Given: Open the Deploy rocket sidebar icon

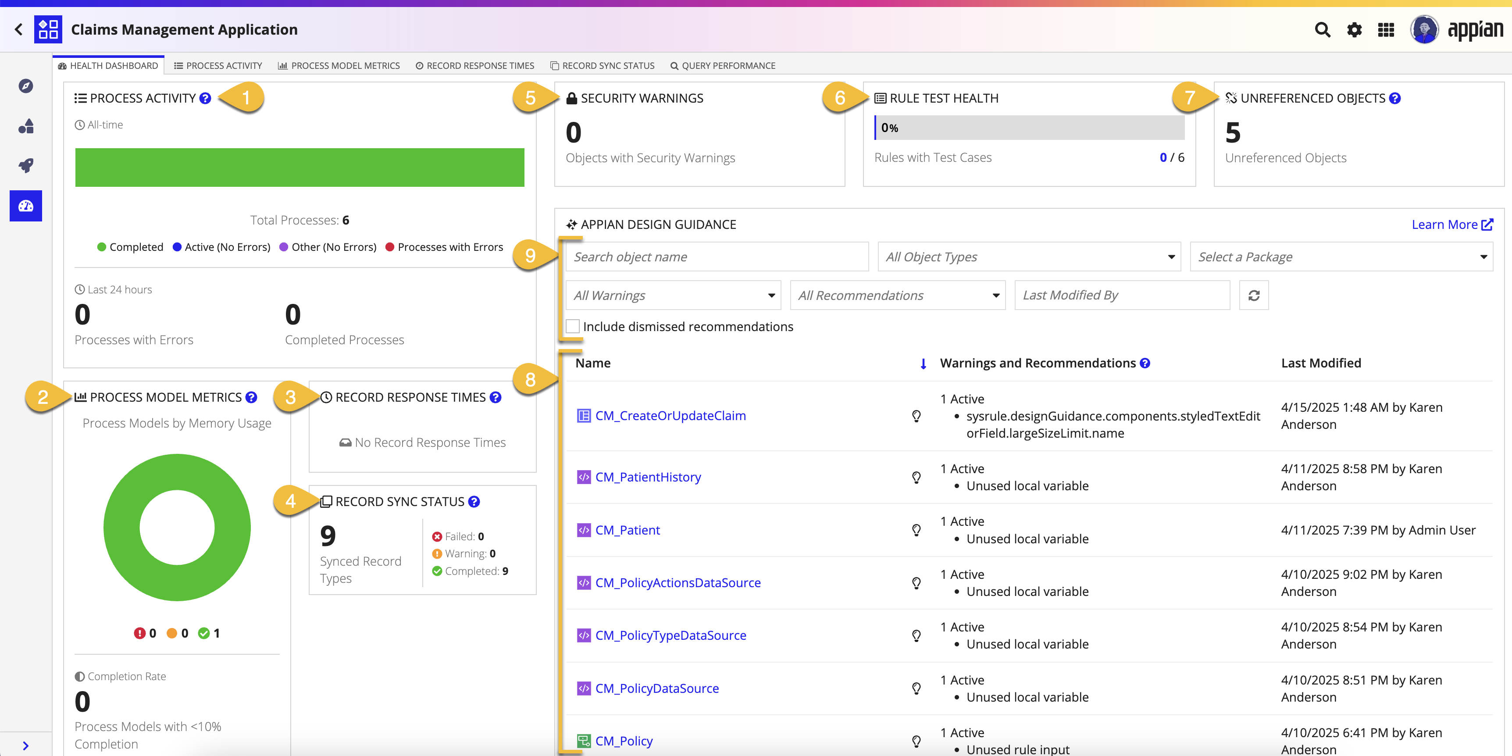Looking at the screenshot, I should click(x=26, y=165).
